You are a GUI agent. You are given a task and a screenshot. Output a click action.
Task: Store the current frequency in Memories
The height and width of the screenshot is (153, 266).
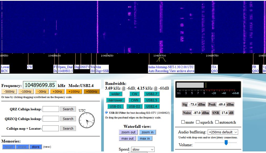click(35, 147)
